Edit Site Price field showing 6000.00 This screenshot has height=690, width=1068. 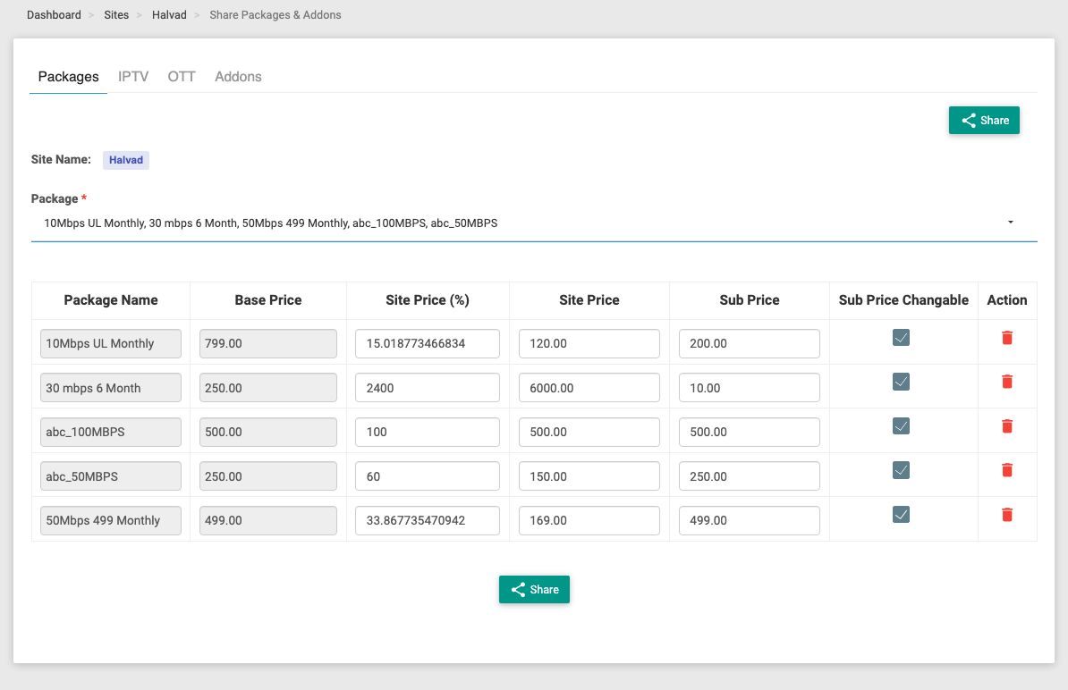pos(589,388)
